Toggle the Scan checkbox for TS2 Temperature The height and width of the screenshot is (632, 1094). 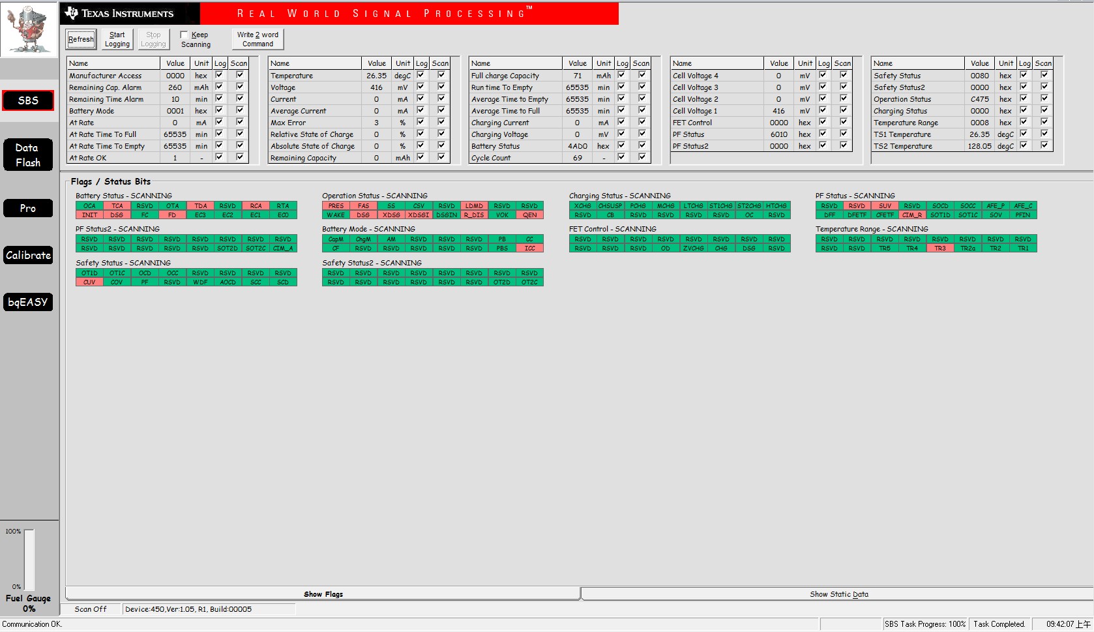coord(1044,145)
